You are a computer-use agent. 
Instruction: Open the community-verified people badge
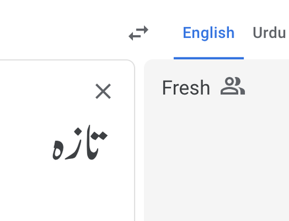click(x=233, y=86)
